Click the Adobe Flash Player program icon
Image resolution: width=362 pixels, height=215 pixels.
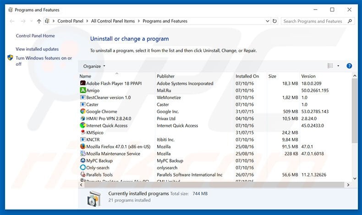82,83
